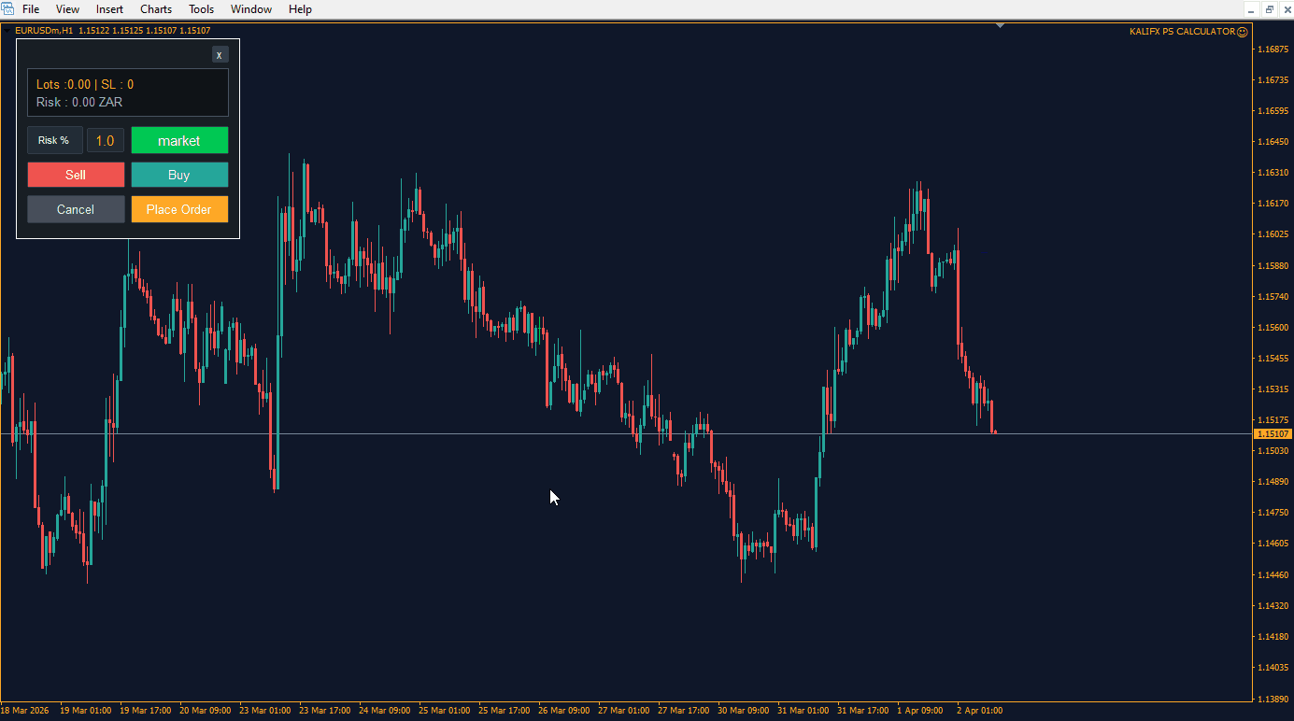The width and height of the screenshot is (1294, 721).
Task: Open the Tools menu
Action: pyautogui.click(x=201, y=9)
